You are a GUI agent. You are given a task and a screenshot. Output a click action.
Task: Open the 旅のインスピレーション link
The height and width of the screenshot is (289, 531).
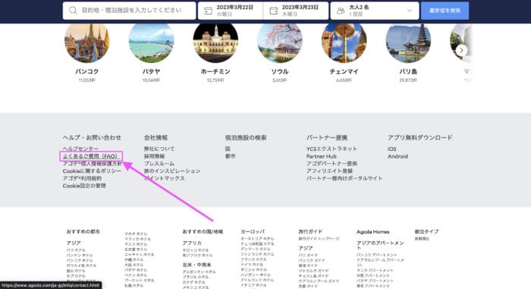(x=172, y=171)
